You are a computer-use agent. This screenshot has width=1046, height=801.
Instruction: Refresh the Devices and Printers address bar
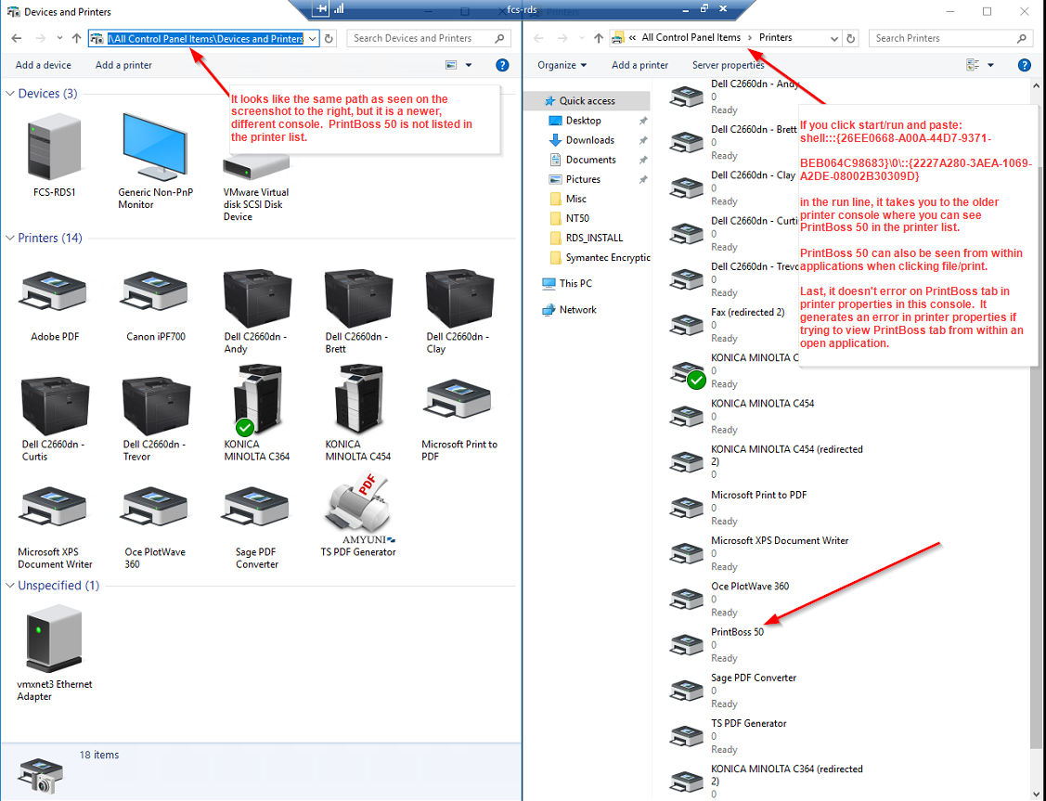coord(329,39)
